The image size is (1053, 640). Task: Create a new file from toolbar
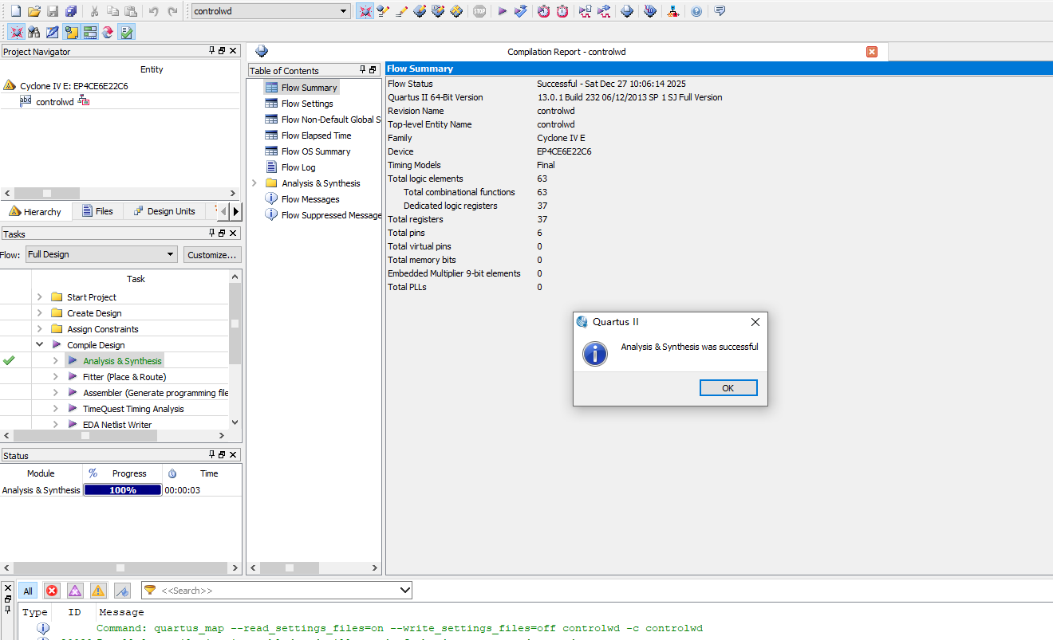pyautogui.click(x=15, y=11)
